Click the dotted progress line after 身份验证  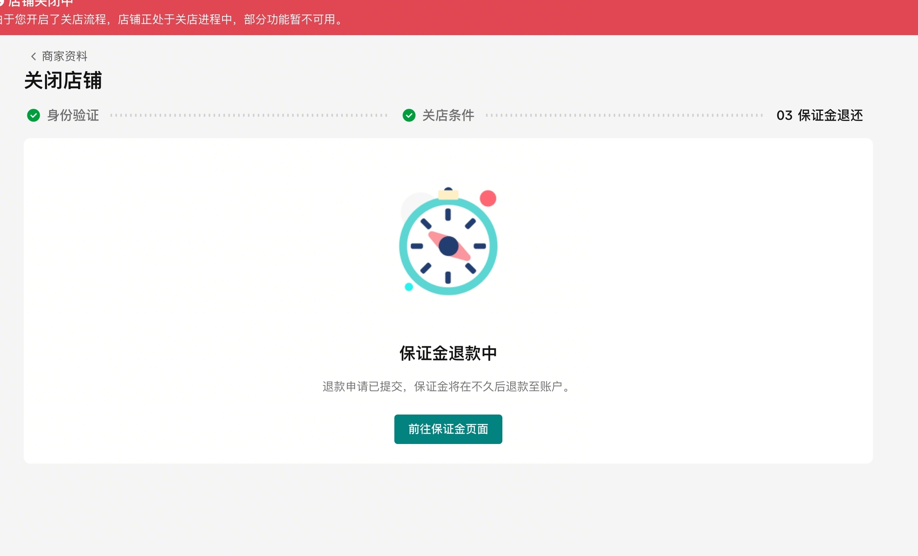(x=249, y=115)
